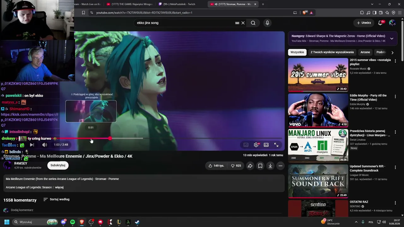
Task: Select Z Twoich wyników wyszukiwania chip
Action: click(x=332, y=52)
